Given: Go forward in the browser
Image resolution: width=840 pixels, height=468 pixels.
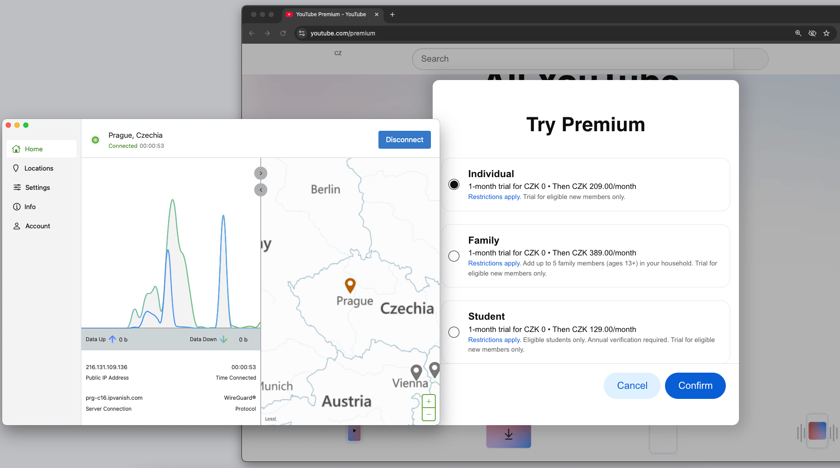Looking at the screenshot, I should [267, 33].
